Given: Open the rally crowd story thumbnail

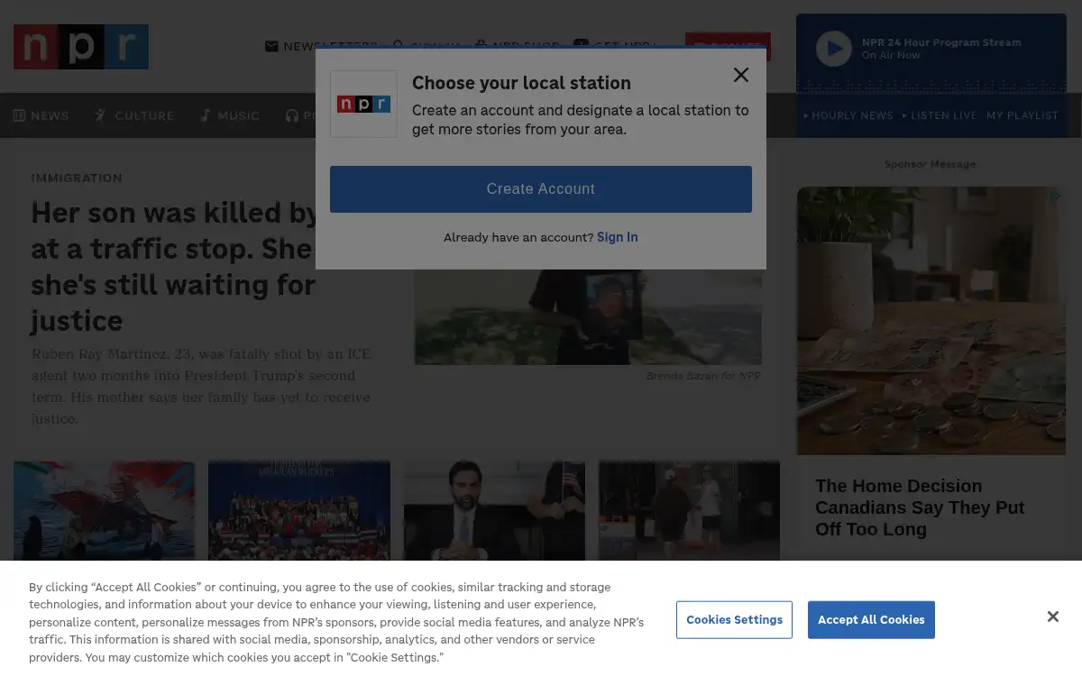Looking at the screenshot, I should click(x=299, y=510).
